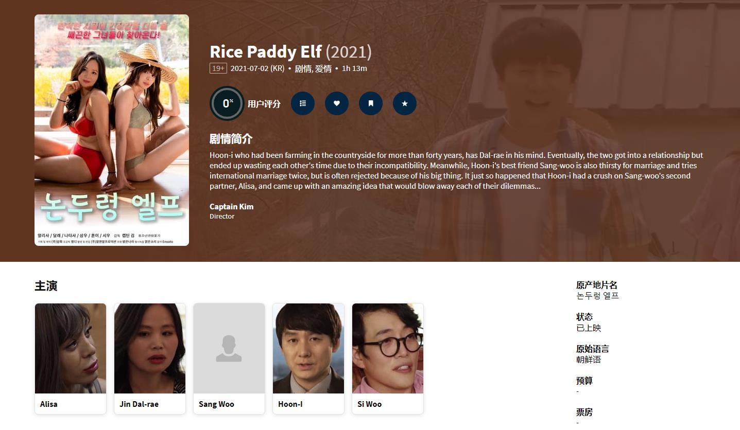Click the 0% user score ring
740x430 pixels.
tap(227, 103)
